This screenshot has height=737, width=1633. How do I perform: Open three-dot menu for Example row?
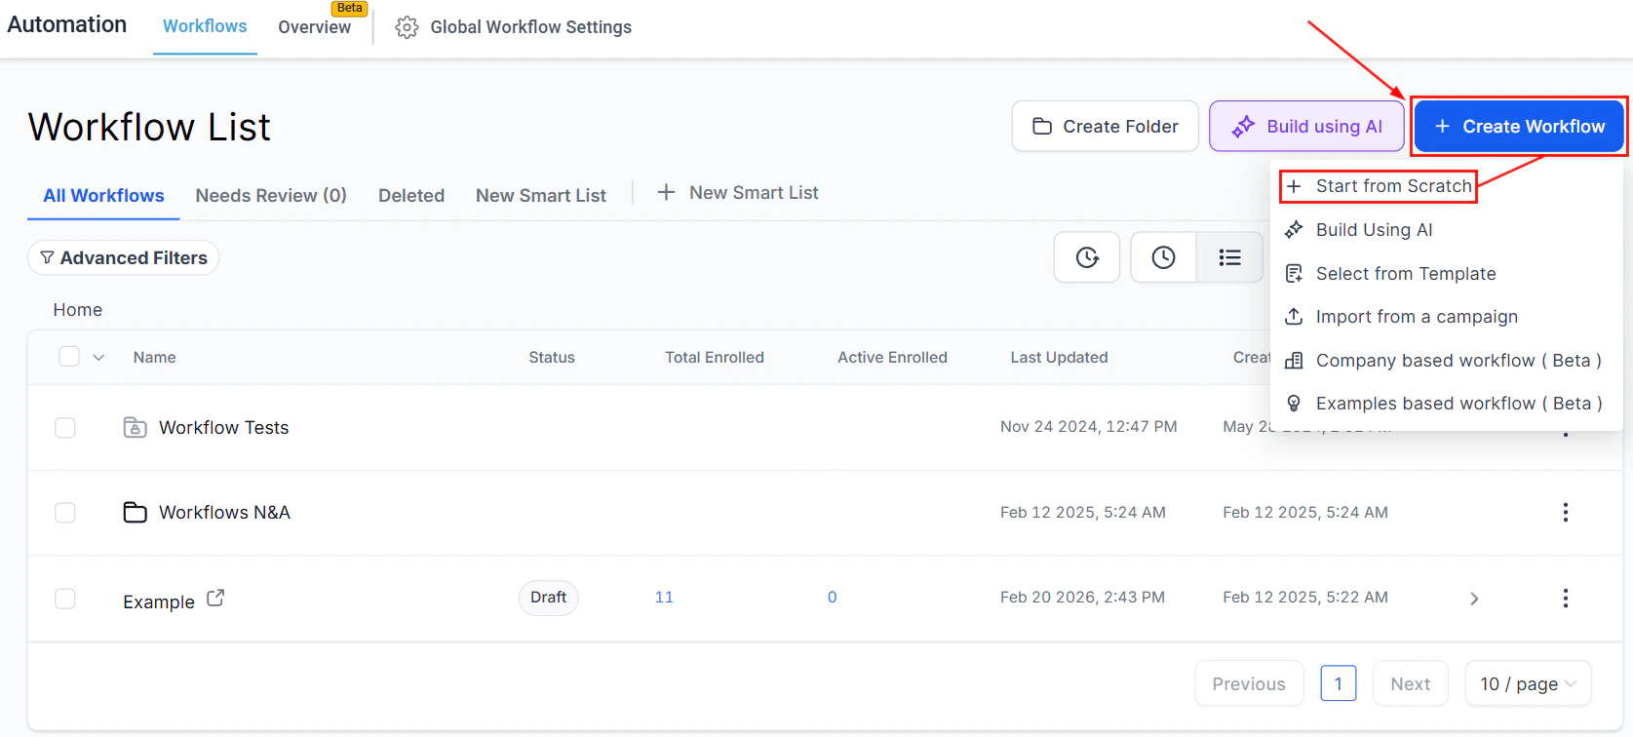(1565, 598)
